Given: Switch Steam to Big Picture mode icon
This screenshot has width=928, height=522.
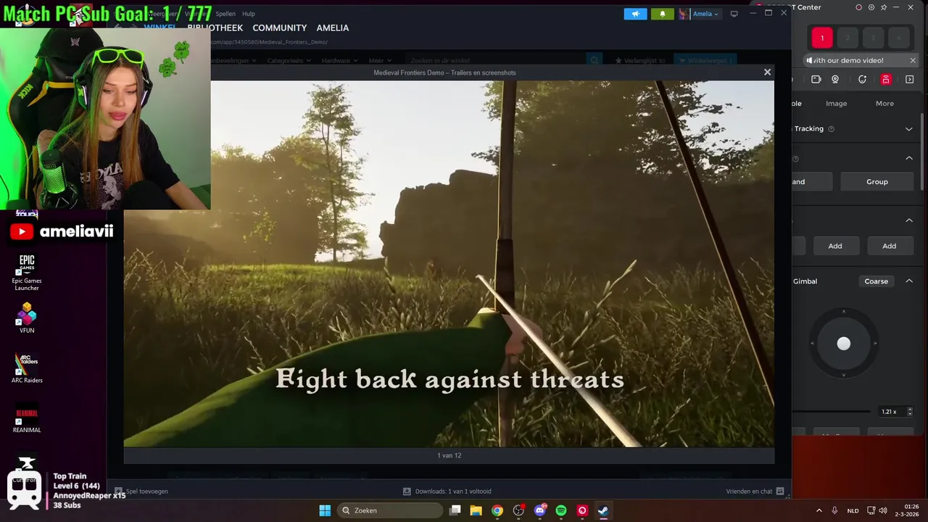Looking at the screenshot, I should [734, 14].
